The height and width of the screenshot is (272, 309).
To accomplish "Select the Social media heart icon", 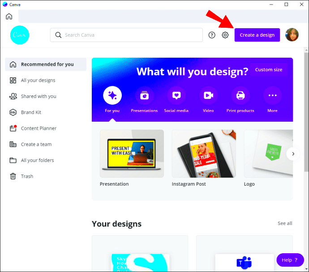I will pyautogui.click(x=176, y=95).
